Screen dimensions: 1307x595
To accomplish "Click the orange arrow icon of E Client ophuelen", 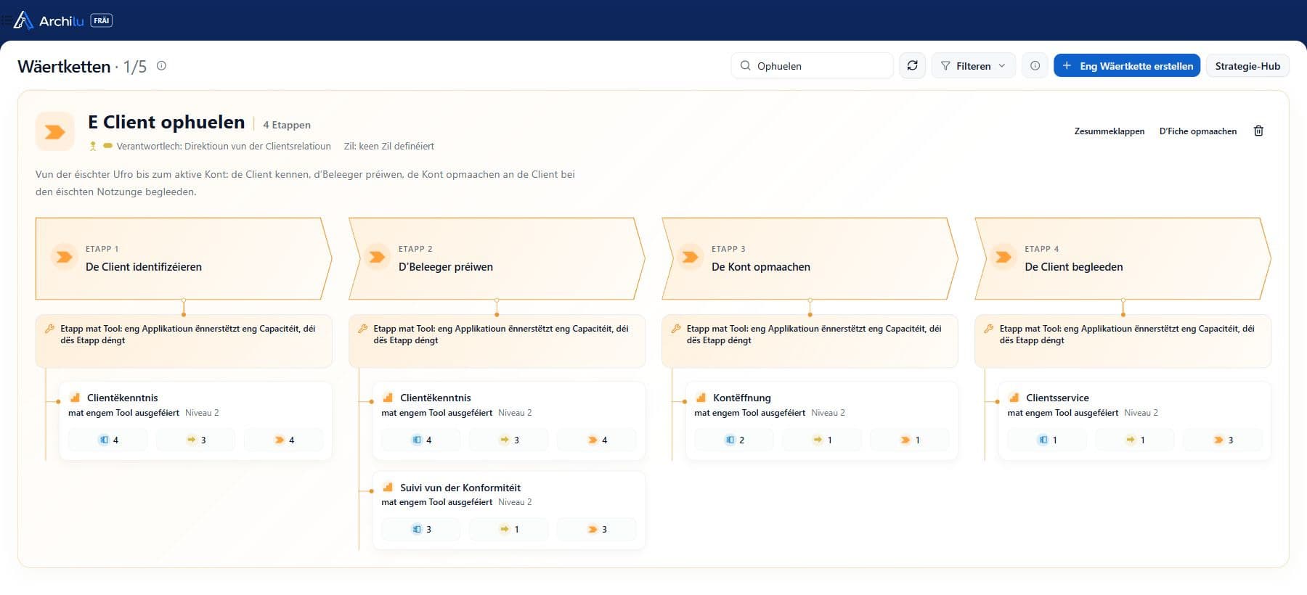I will pos(54,131).
